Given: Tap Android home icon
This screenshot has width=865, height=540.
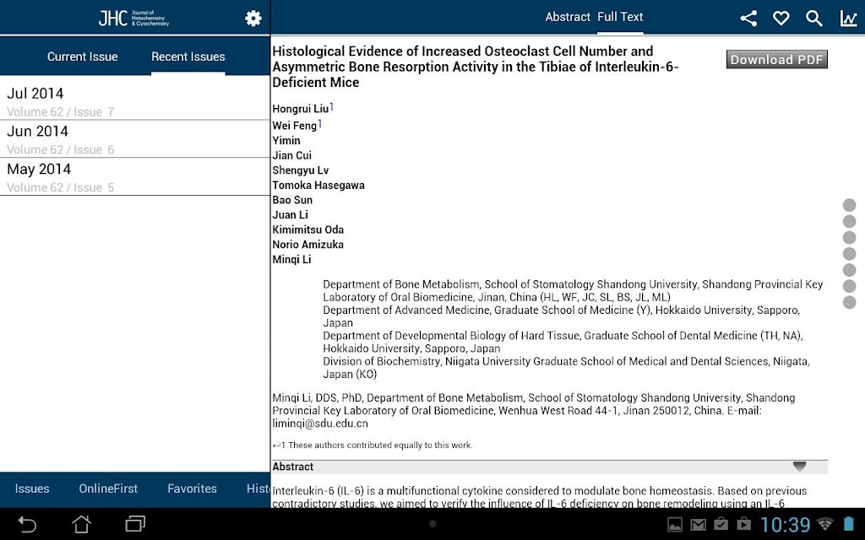Looking at the screenshot, I should pos(82,524).
